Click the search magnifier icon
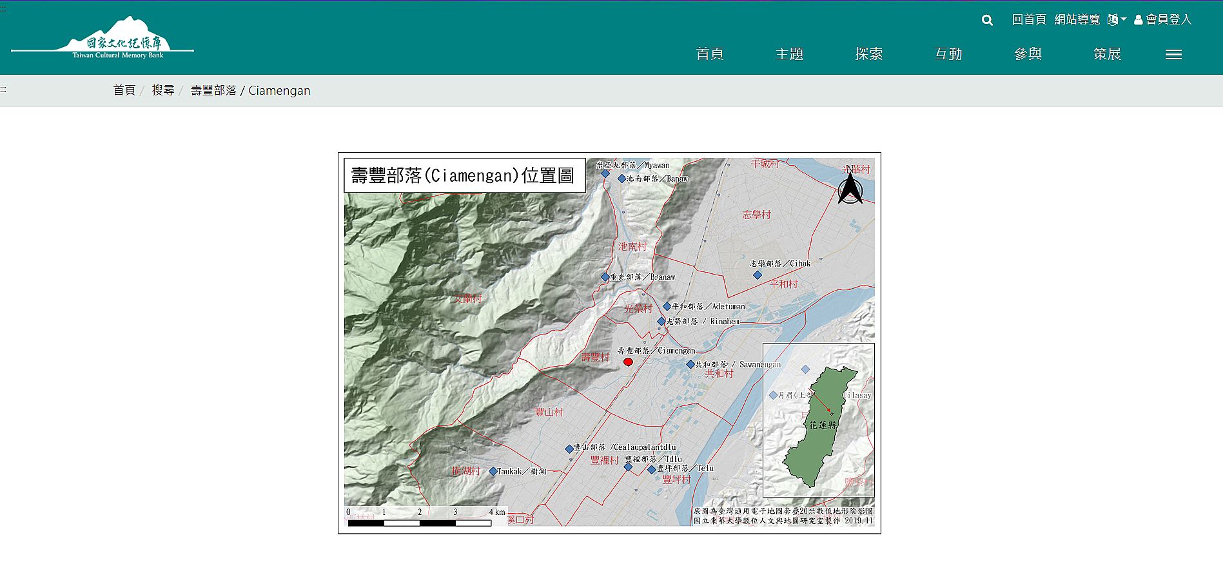This screenshot has width=1223, height=562. (987, 21)
